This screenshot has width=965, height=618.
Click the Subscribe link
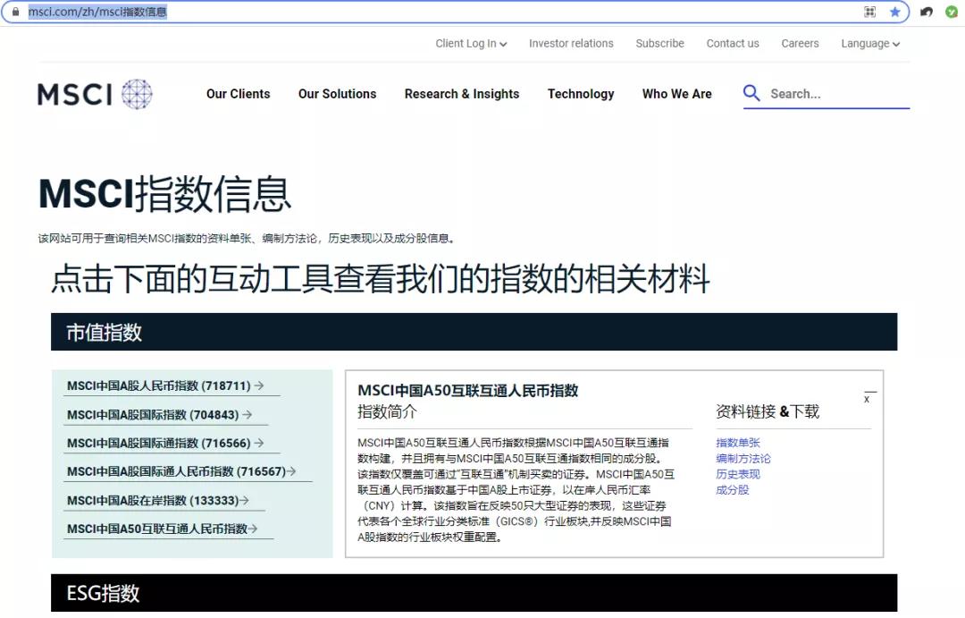click(660, 43)
